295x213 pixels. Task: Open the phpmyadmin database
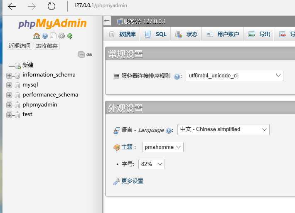40,105
